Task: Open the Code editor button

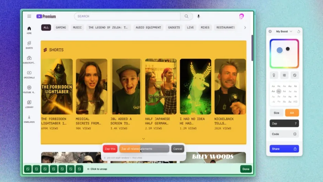Action: (284, 134)
